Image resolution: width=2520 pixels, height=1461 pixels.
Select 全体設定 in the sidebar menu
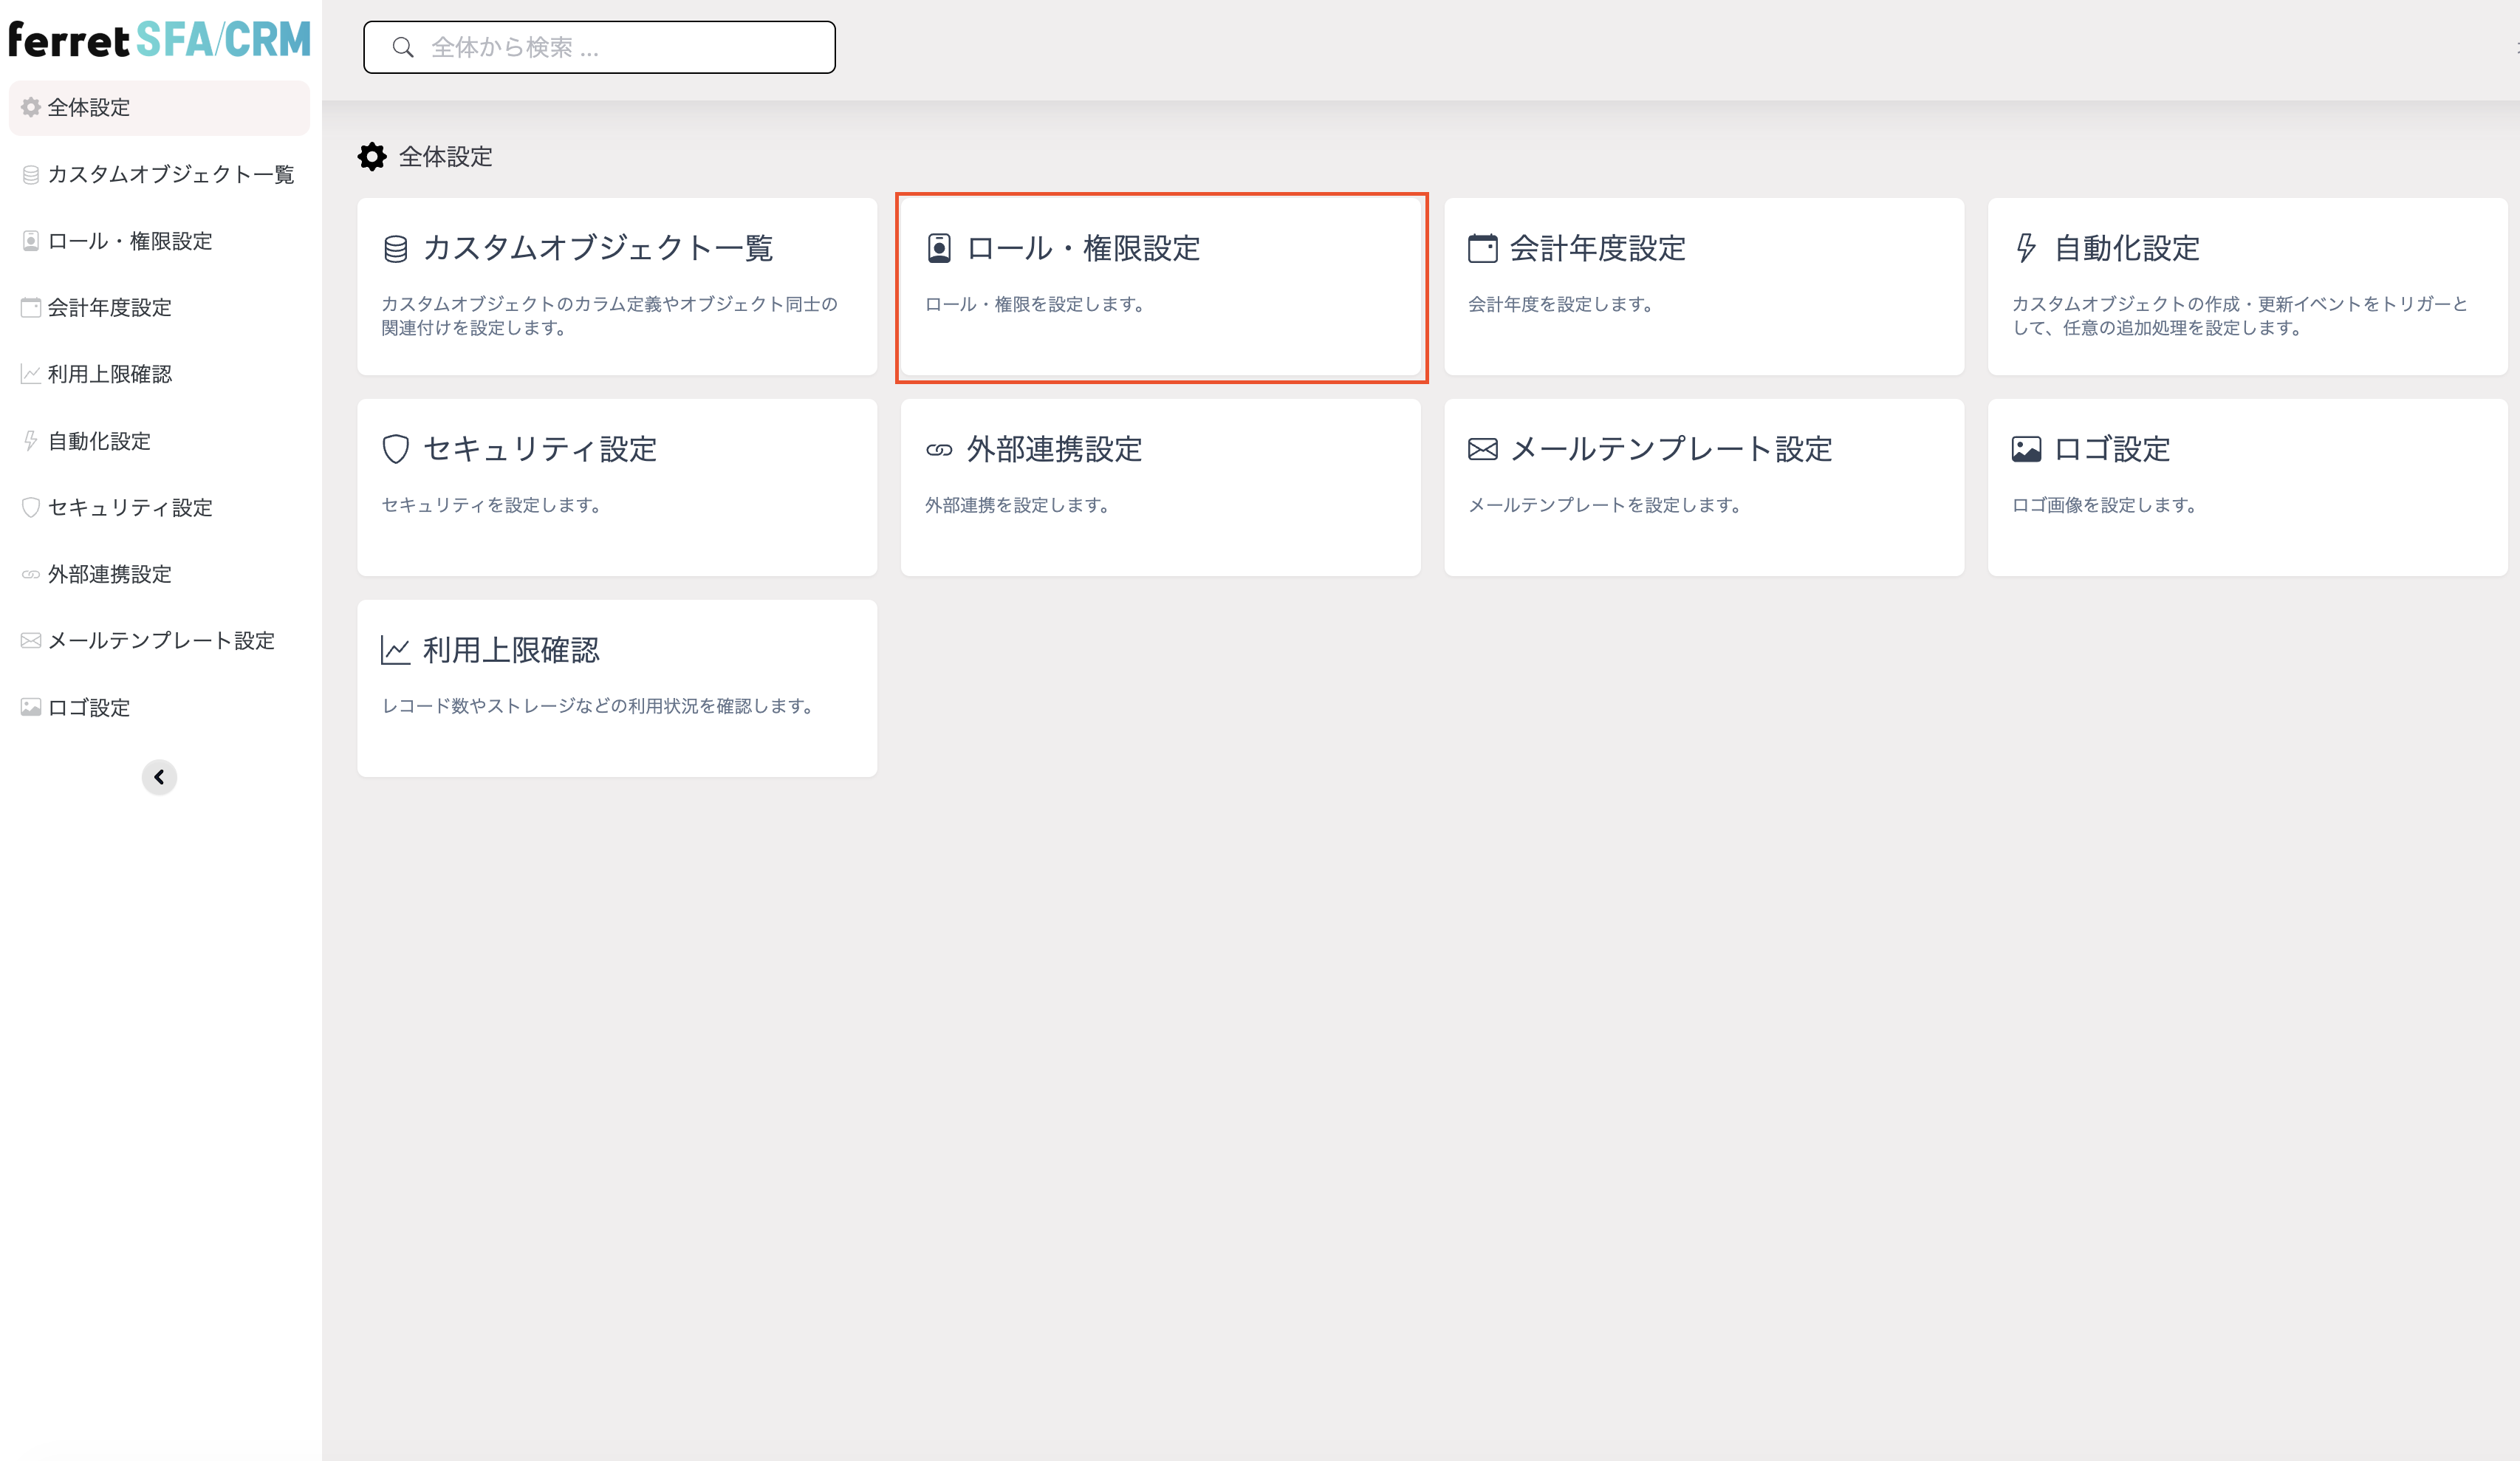point(159,107)
